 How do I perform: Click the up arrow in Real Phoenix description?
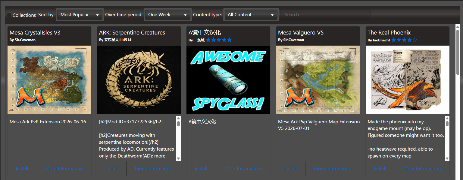pyautogui.click(x=447, y=118)
